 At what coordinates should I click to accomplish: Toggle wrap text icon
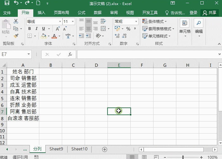(x=103, y=21)
